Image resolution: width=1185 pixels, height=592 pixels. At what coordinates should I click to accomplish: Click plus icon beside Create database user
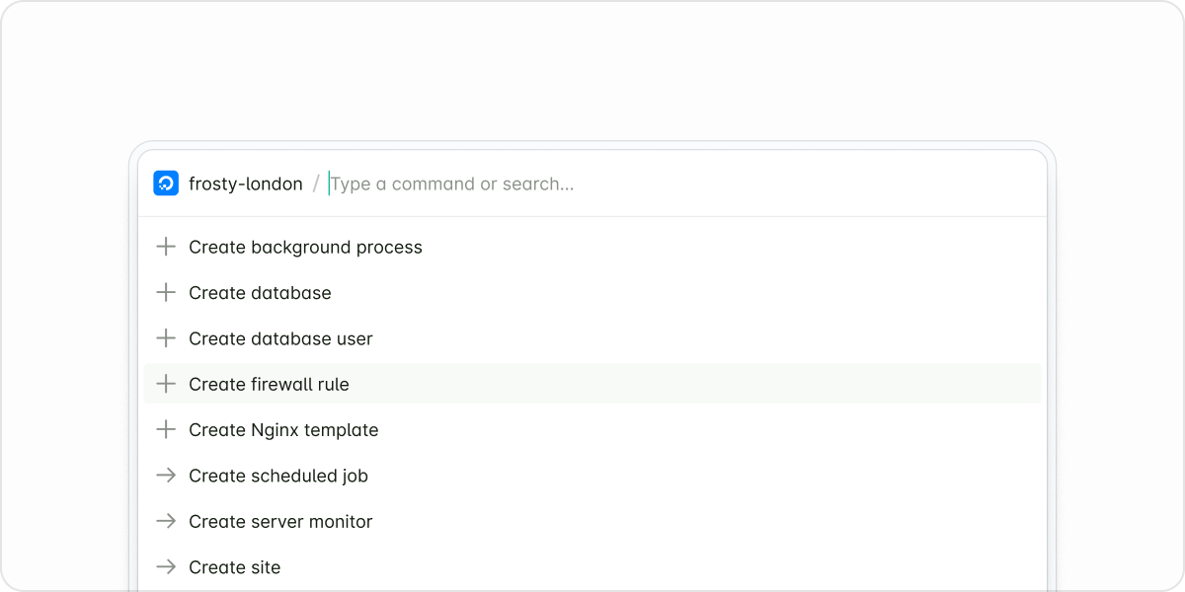coord(166,338)
